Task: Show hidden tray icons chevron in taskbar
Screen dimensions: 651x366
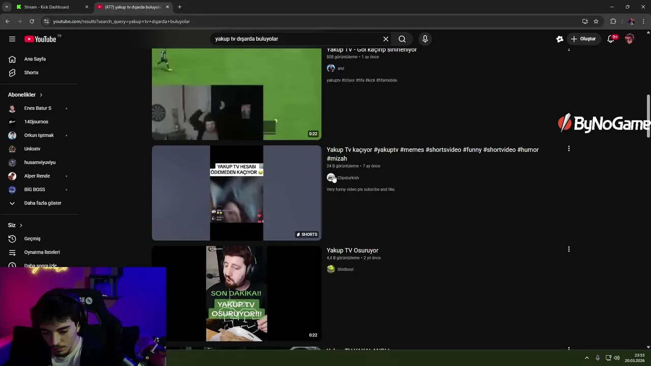Action: click(586, 358)
